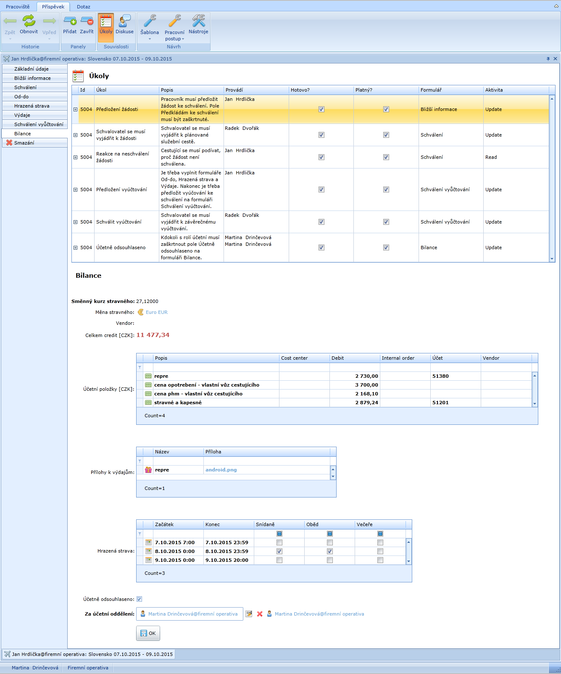Click the Obnovit refresh icon
This screenshot has height=674, width=561.
(x=29, y=21)
